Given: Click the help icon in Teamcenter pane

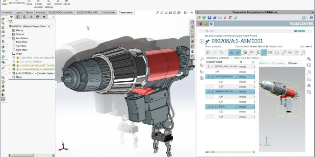Looking at the screenshot, I should coord(311,18).
